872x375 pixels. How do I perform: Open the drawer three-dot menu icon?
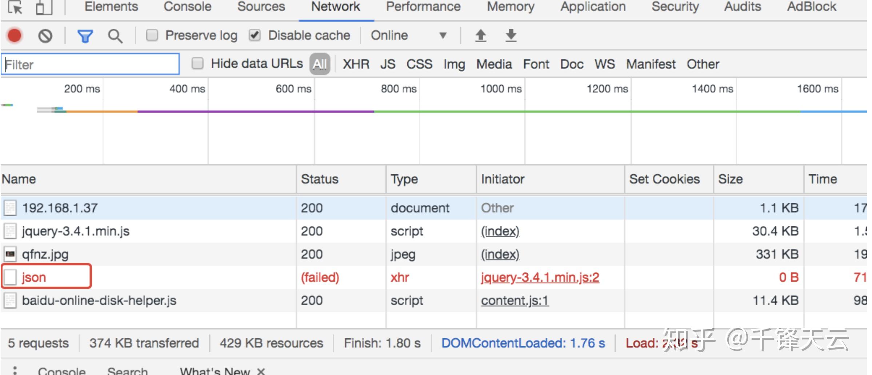coord(15,371)
